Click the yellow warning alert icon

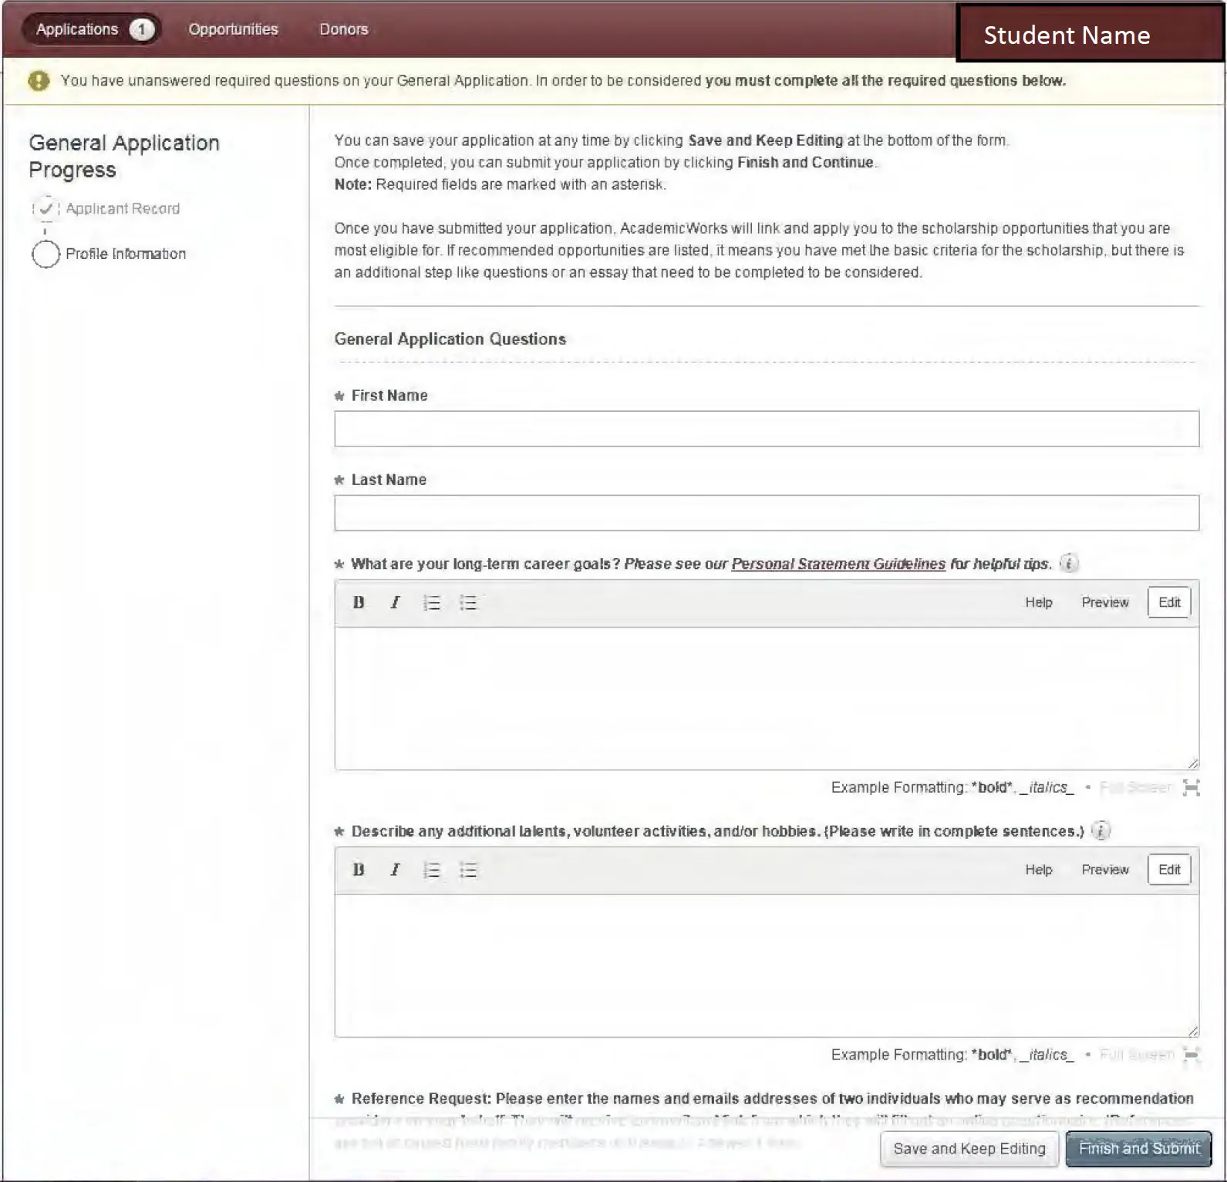click(x=39, y=80)
